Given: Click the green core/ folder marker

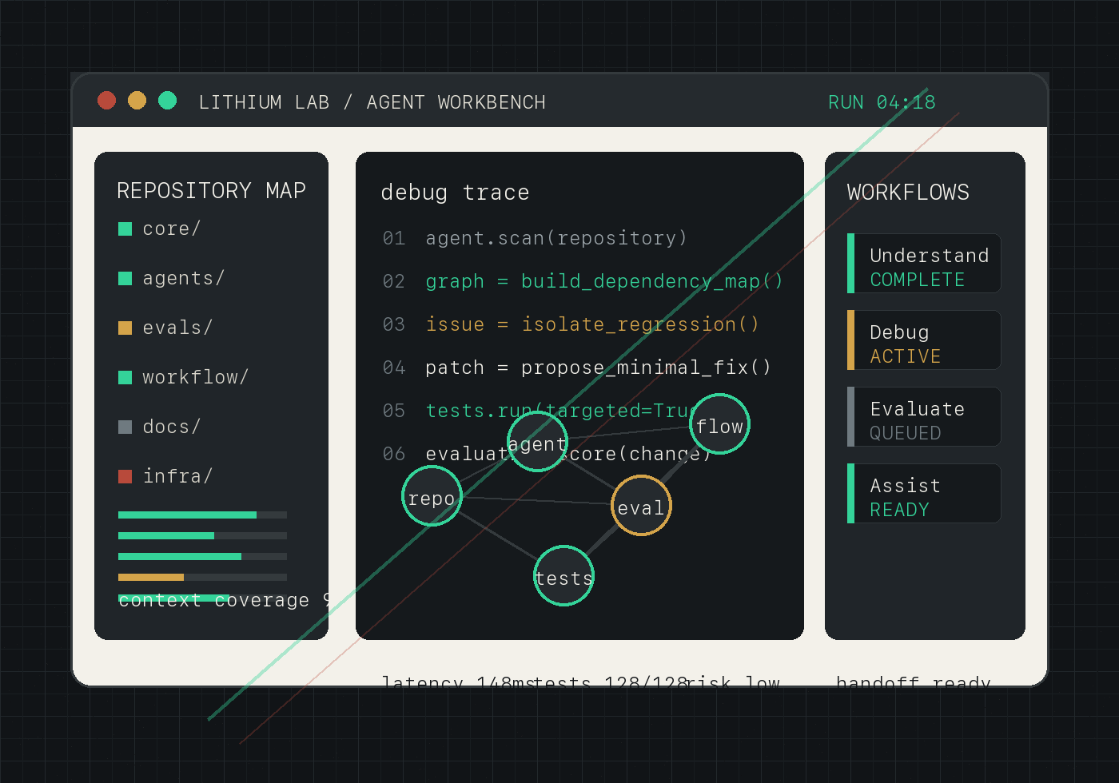Looking at the screenshot, I should pos(125,229).
